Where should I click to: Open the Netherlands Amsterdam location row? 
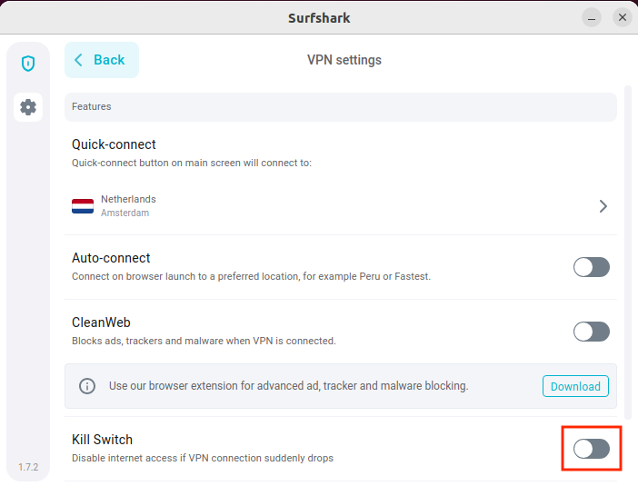(336, 206)
